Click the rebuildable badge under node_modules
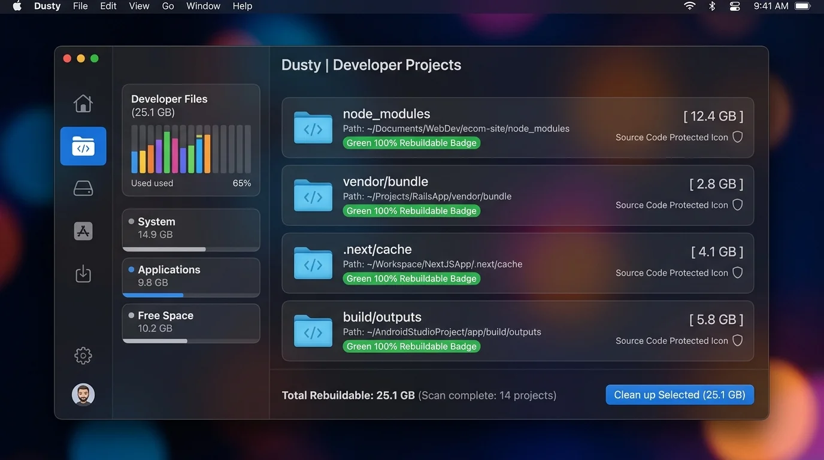The height and width of the screenshot is (460, 824). pyautogui.click(x=411, y=143)
